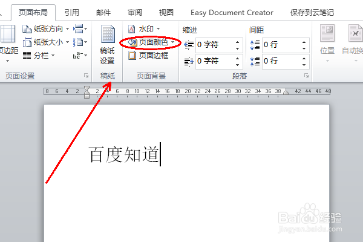Expand the 水印 dropdown arrow
Image resolution: width=363 pixels, height=242 pixels.
(159, 29)
